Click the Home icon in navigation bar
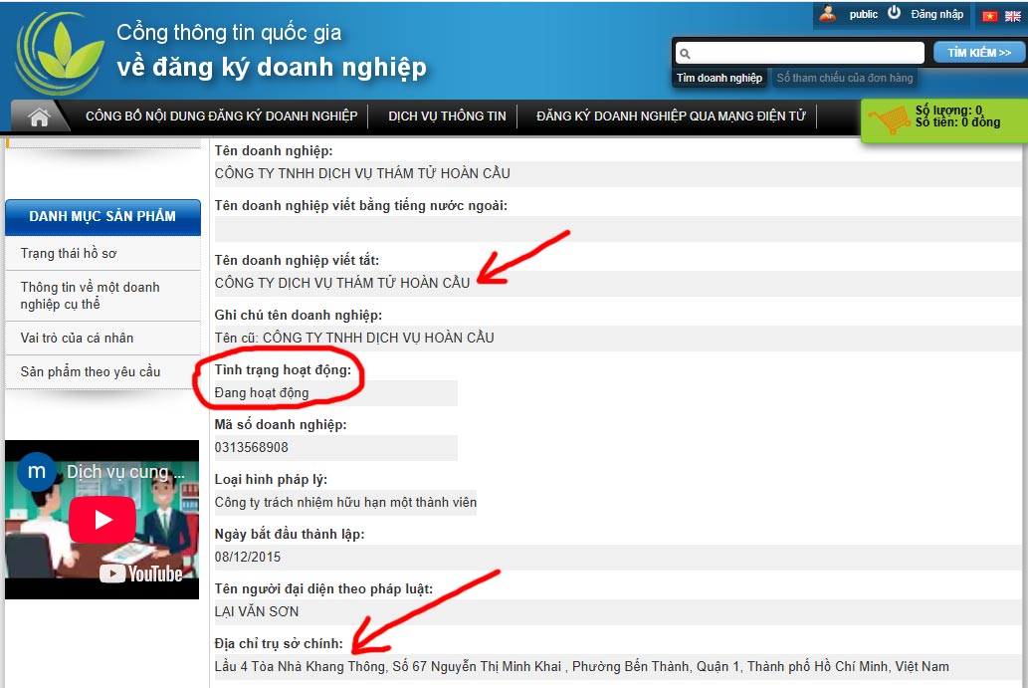The height and width of the screenshot is (688, 1028). coord(40,116)
